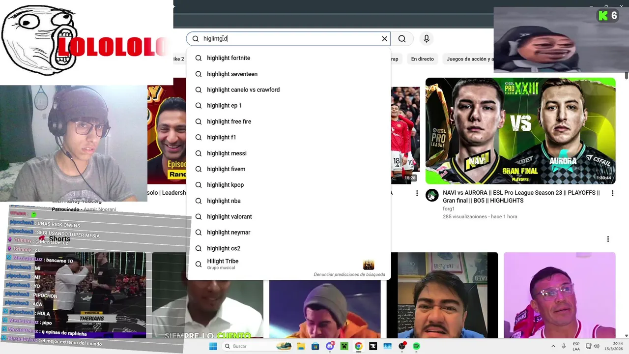
Task: Open the Windows Start button
Action: [x=213, y=346]
